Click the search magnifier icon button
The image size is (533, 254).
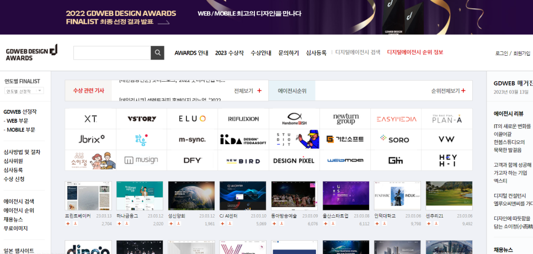pos(157,52)
